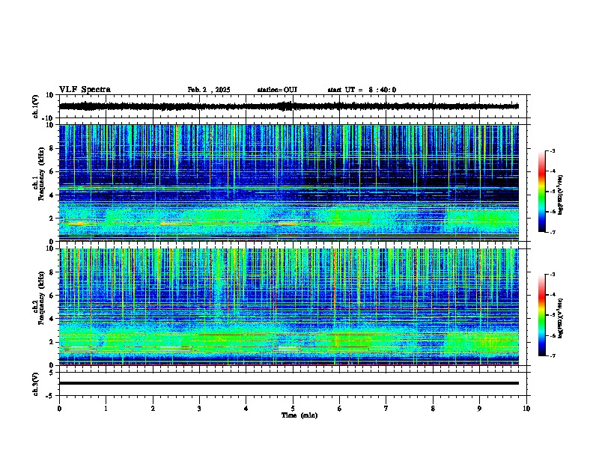
Task: Click the ch.1 spectrogram color scale bar
Action: click(541, 192)
